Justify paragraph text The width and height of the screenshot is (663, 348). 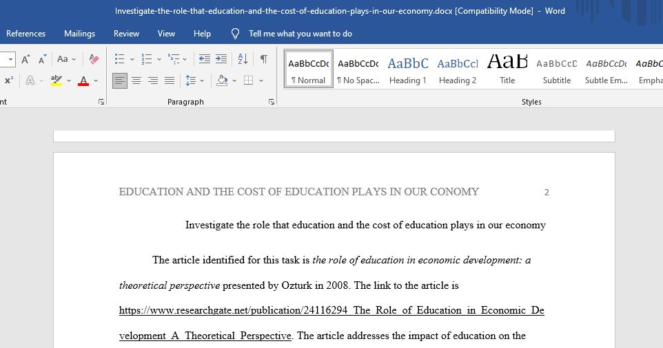coord(169,80)
